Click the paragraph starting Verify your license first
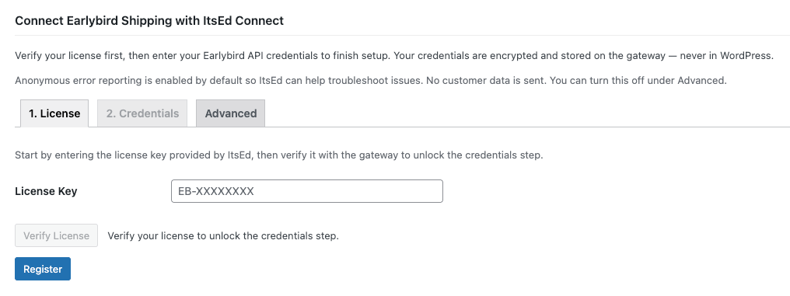This screenshot has height=296, width=790. tap(394, 55)
